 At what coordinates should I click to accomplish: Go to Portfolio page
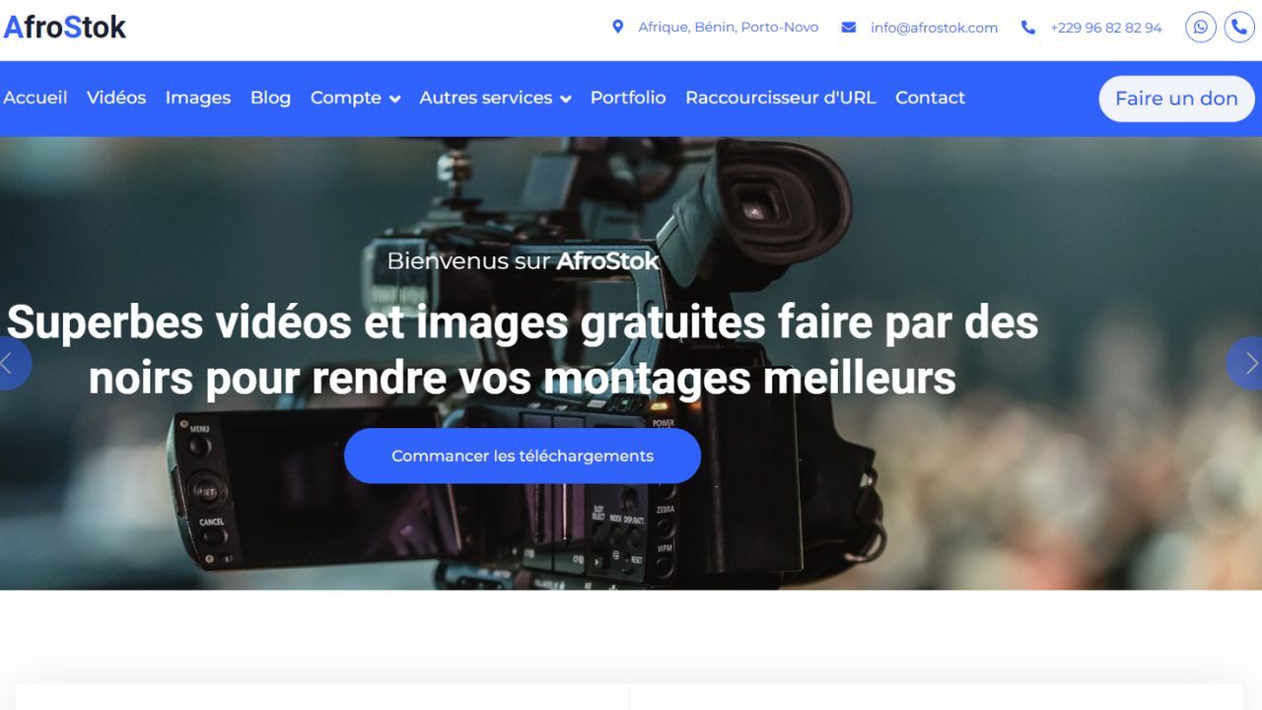628,98
